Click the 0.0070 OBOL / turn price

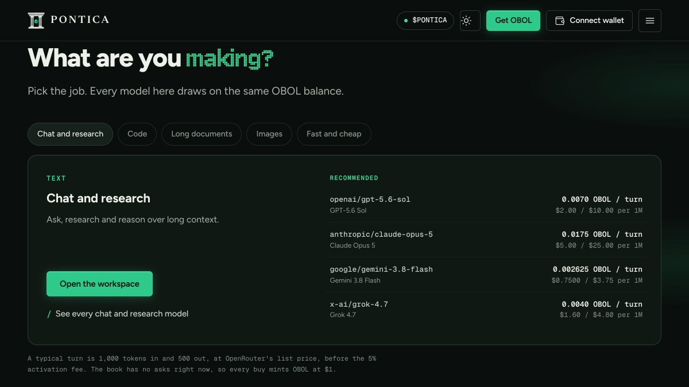[602, 200]
